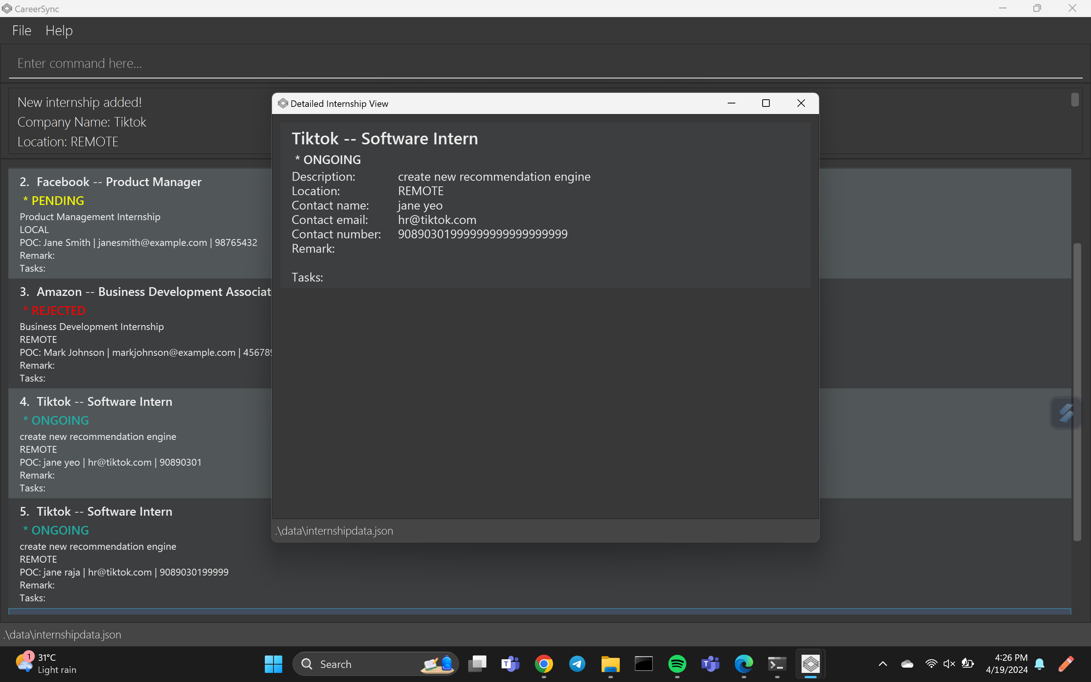This screenshot has height=682, width=1091.
Task: Open the Help menu
Action: tap(59, 31)
